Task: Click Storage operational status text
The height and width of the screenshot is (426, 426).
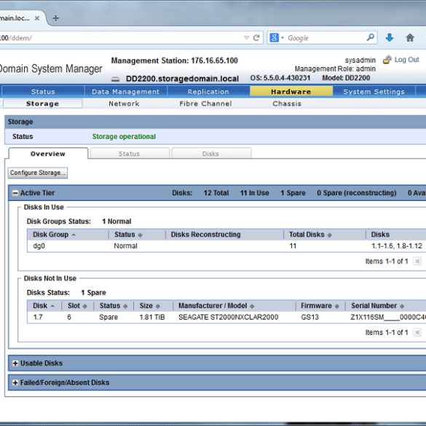Action: [124, 136]
